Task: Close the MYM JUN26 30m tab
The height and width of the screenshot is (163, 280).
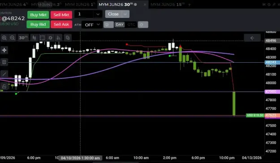Action: pos(145,4)
